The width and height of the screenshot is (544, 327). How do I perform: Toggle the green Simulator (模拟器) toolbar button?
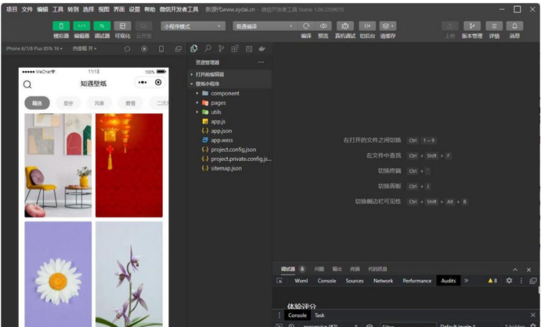coord(61,26)
